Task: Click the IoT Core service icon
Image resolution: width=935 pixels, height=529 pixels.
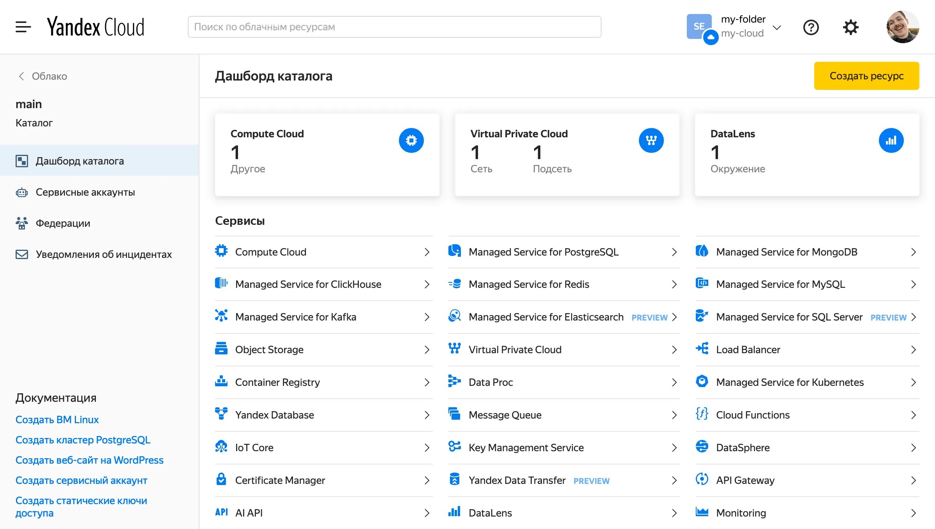Action: [221, 447]
